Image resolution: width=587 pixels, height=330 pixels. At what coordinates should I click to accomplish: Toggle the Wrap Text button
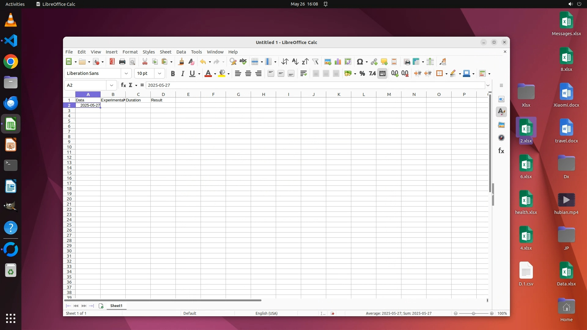(x=303, y=73)
